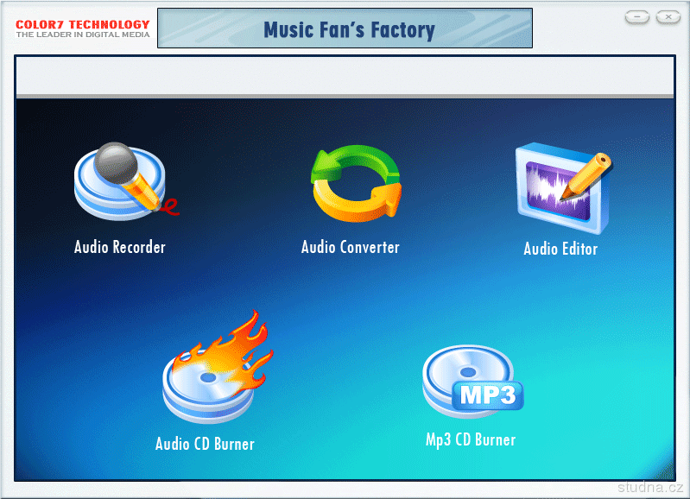The image size is (690, 499).
Task: Open the Audio Recorder microphone icon
Action: pyautogui.click(x=126, y=180)
